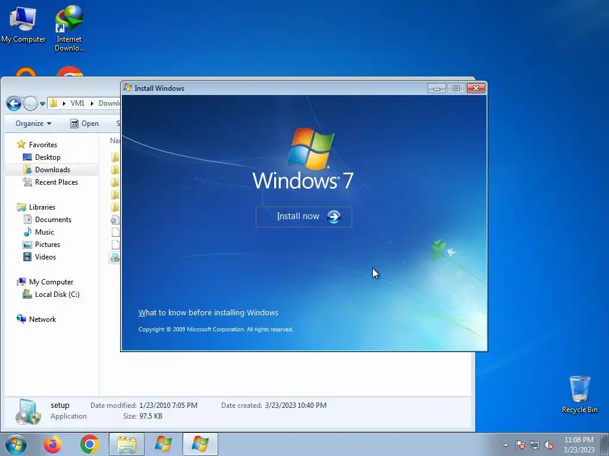The image size is (609, 456).
Task: Select Favorites in the navigation pane
Action: (43, 145)
